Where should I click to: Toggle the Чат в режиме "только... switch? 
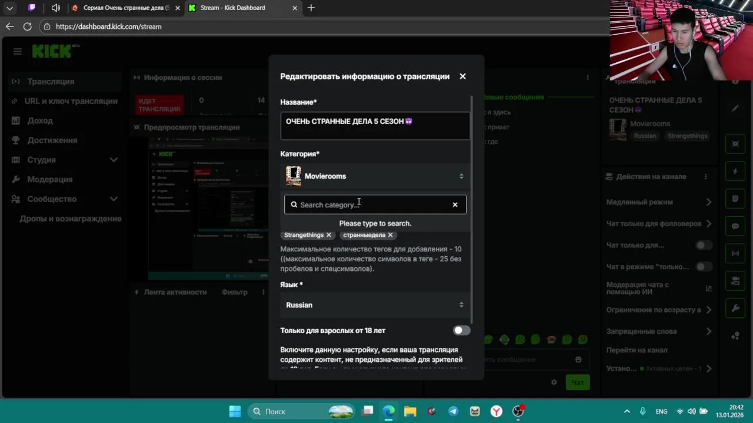click(704, 267)
